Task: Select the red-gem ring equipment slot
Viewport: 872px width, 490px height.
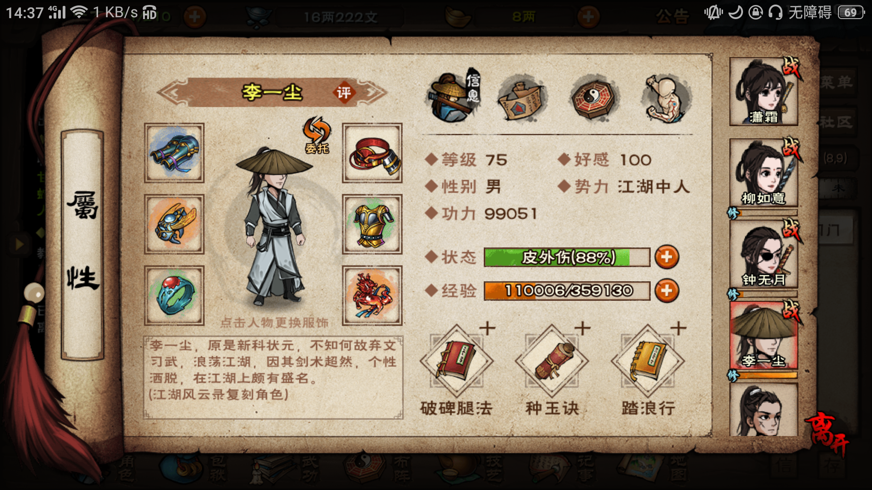Action: coord(174,295)
